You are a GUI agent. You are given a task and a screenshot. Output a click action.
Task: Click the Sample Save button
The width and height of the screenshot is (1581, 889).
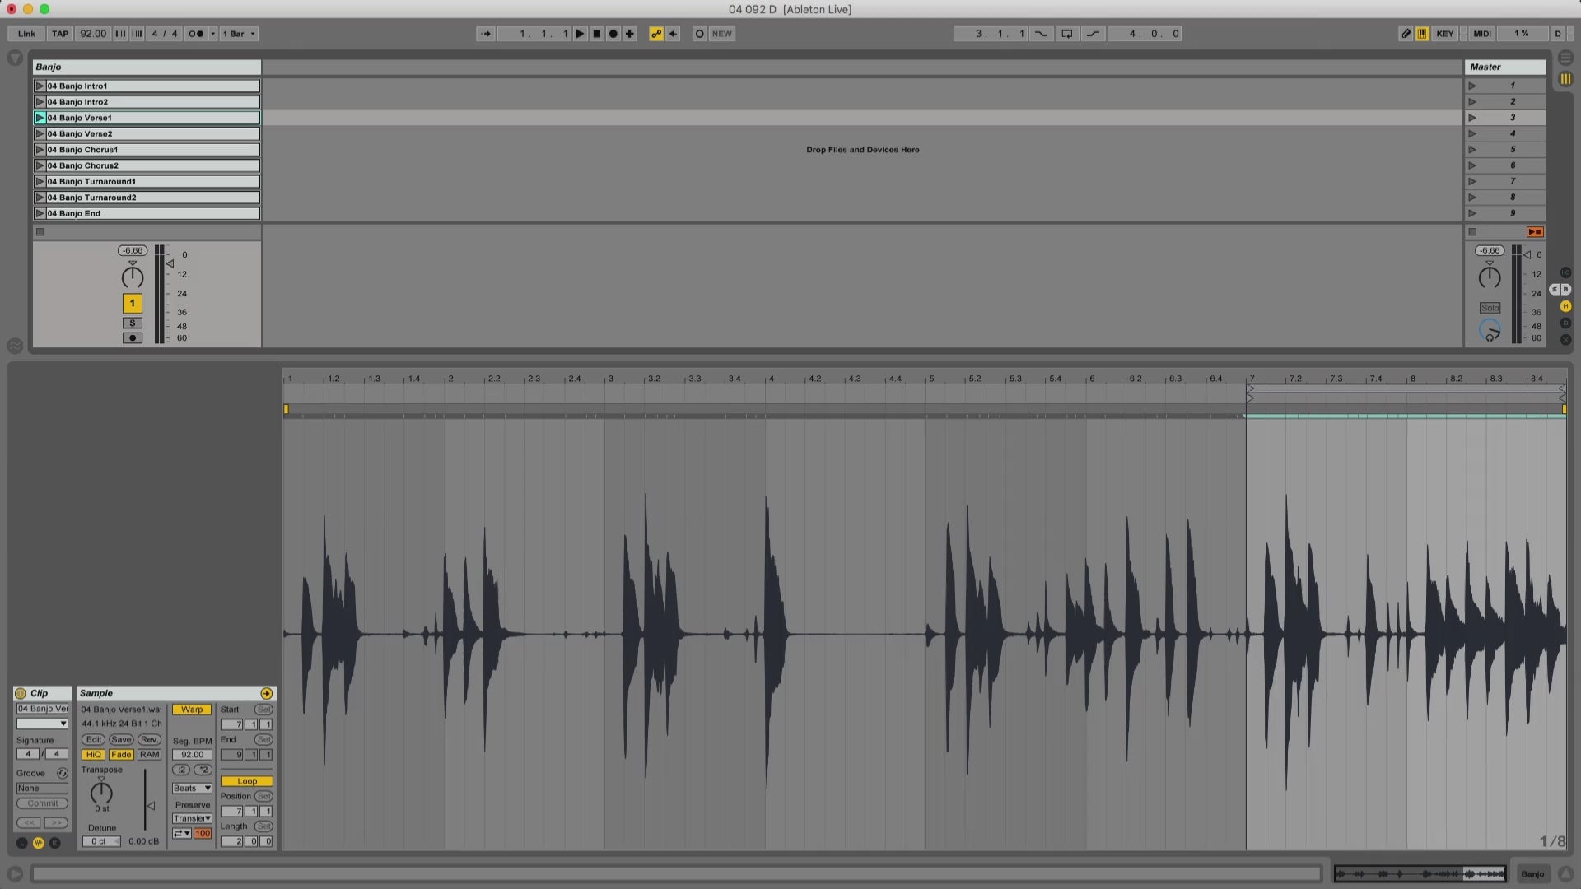(x=121, y=740)
